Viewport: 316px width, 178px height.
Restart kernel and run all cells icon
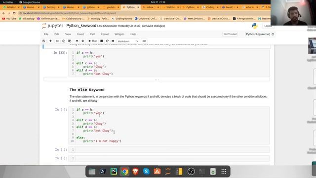[113, 41]
